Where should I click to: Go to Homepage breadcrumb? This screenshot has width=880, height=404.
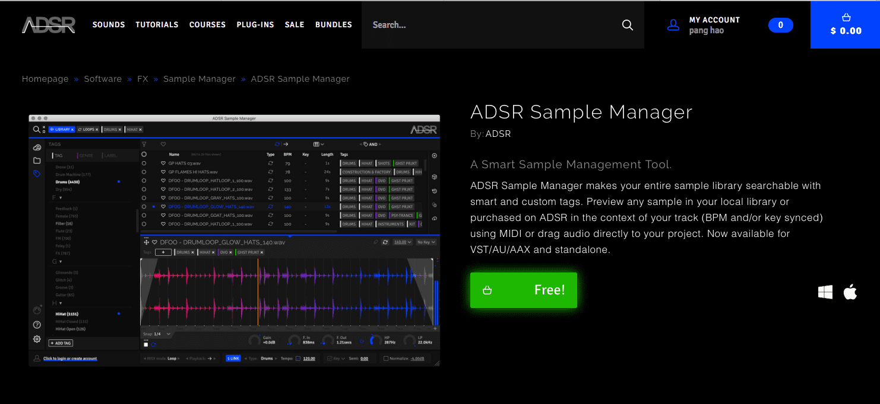pyautogui.click(x=45, y=79)
